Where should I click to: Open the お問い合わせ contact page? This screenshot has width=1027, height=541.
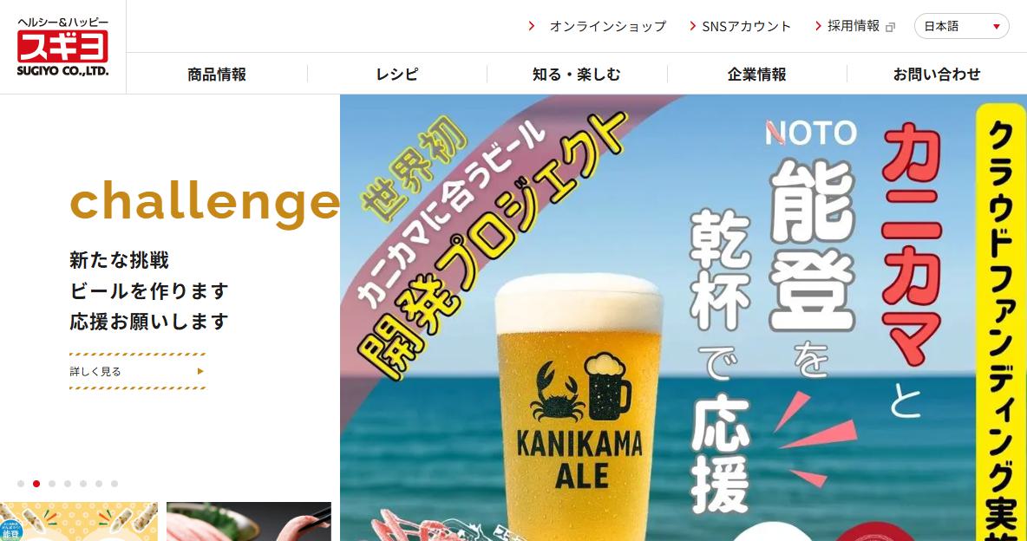pos(937,74)
